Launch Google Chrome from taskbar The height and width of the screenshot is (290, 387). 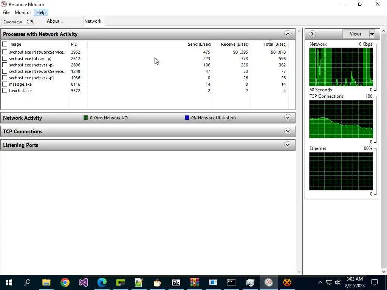(65, 282)
